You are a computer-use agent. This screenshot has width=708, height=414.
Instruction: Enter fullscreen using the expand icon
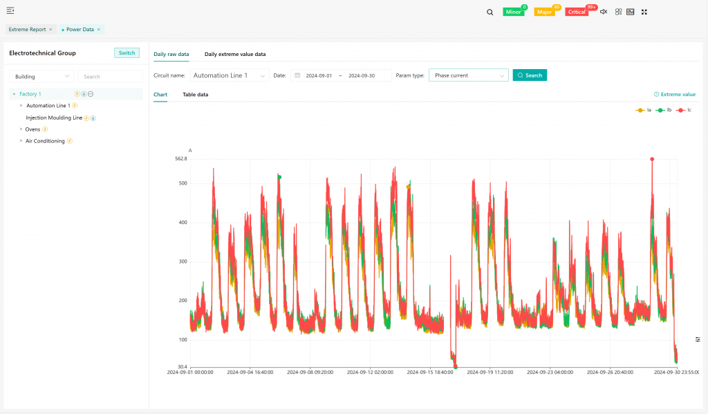point(644,12)
